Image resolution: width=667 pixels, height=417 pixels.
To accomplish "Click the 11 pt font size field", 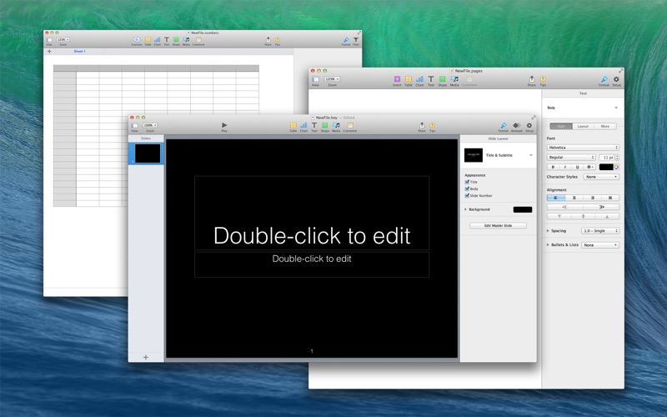I will click(606, 158).
